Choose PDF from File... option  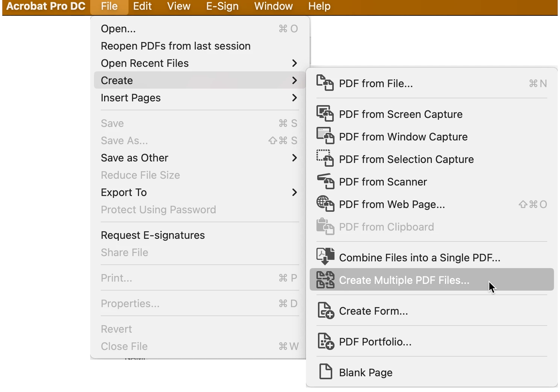431,83
